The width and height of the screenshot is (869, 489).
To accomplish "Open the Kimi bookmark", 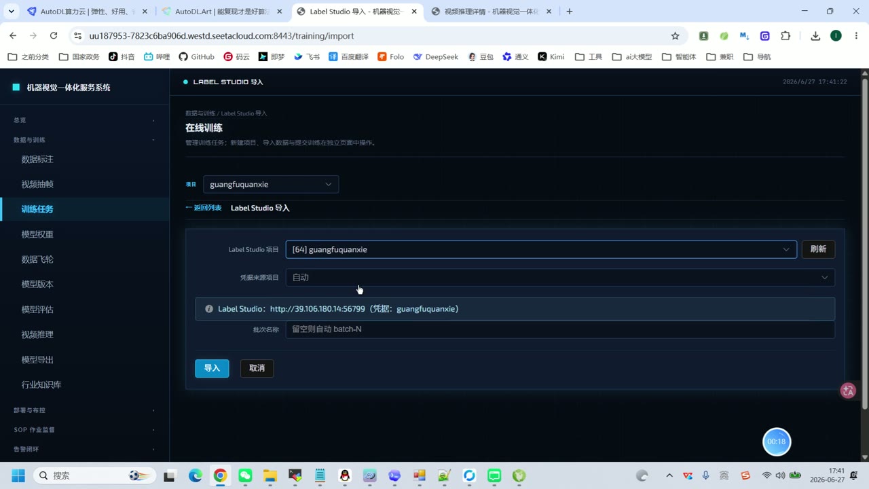I will click(551, 57).
